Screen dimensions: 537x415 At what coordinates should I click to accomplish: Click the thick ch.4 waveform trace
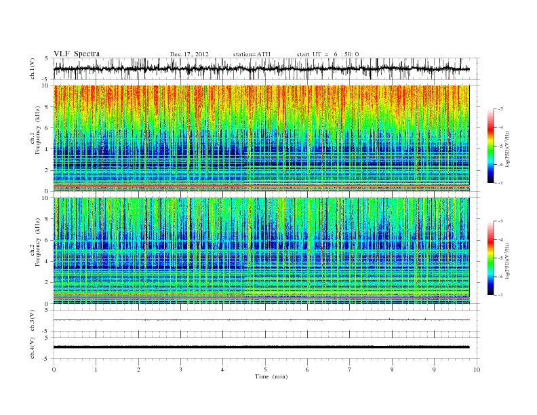point(261,347)
